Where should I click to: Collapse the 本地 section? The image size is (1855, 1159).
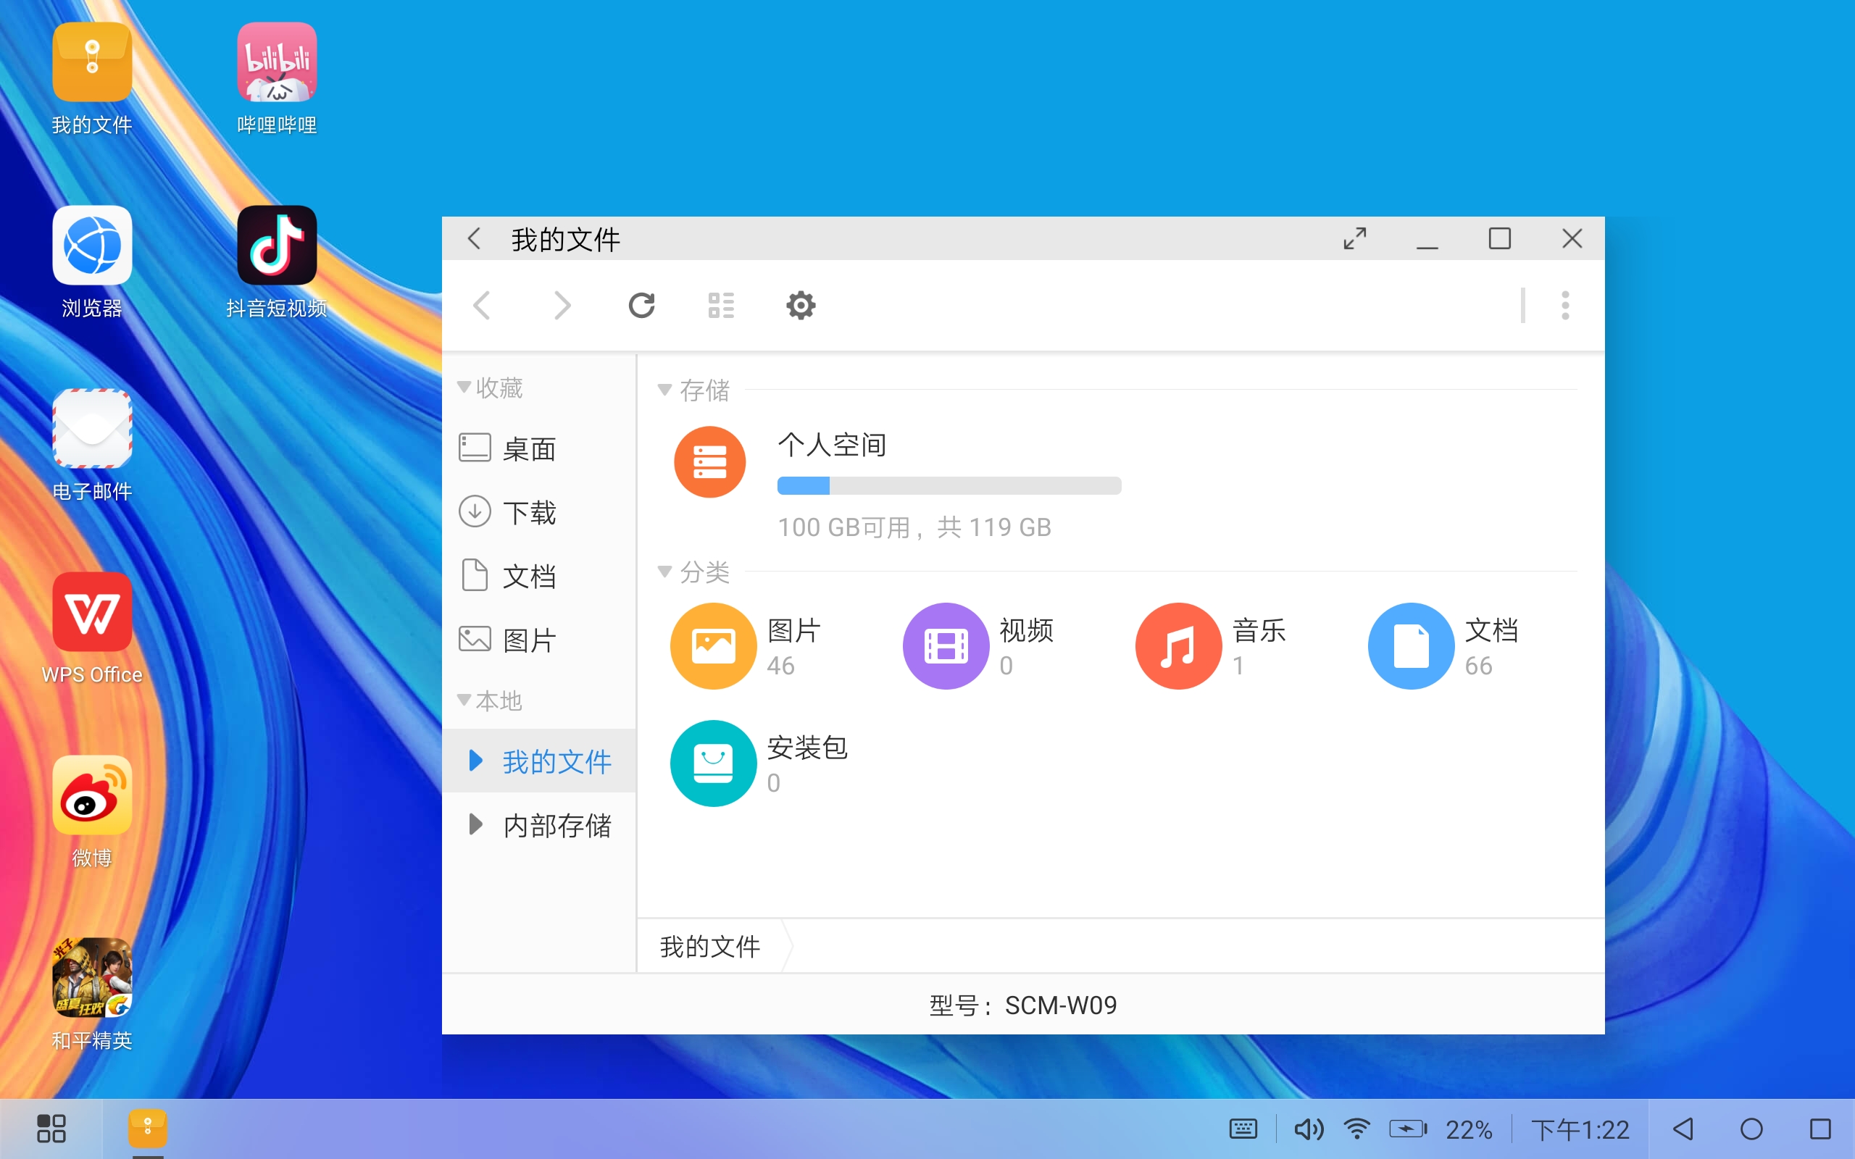pos(464,700)
